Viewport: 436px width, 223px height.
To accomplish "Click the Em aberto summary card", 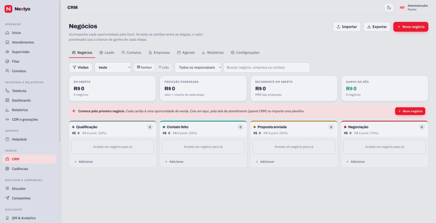I will pos(112,88).
